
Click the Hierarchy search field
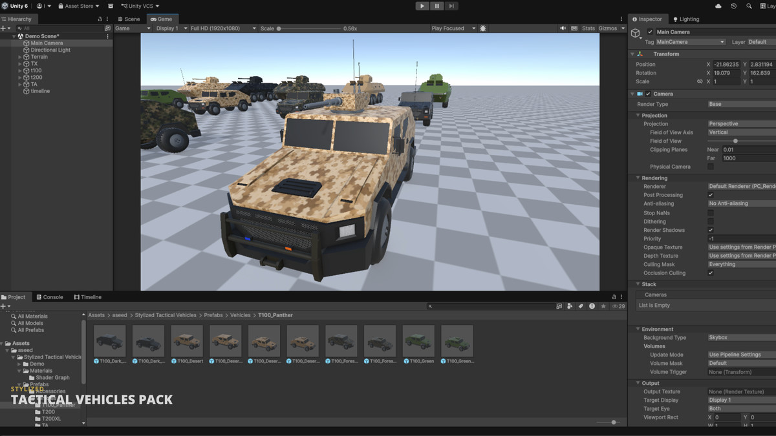pos(60,28)
